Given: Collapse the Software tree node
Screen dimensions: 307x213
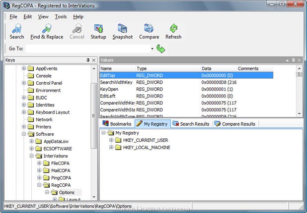Looking at the screenshot, I should click(x=23, y=134).
